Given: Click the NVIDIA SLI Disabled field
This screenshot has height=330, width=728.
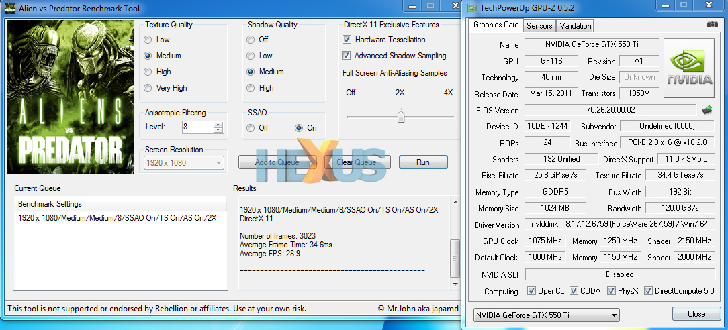Looking at the screenshot, I should click(x=619, y=274).
